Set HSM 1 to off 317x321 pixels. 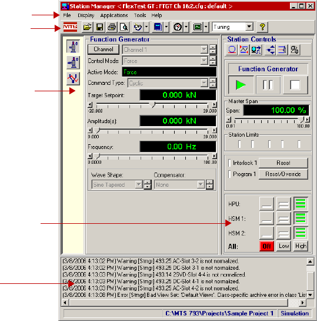coord(266,219)
